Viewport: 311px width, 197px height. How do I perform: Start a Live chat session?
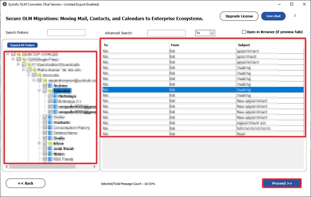click(273, 16)
